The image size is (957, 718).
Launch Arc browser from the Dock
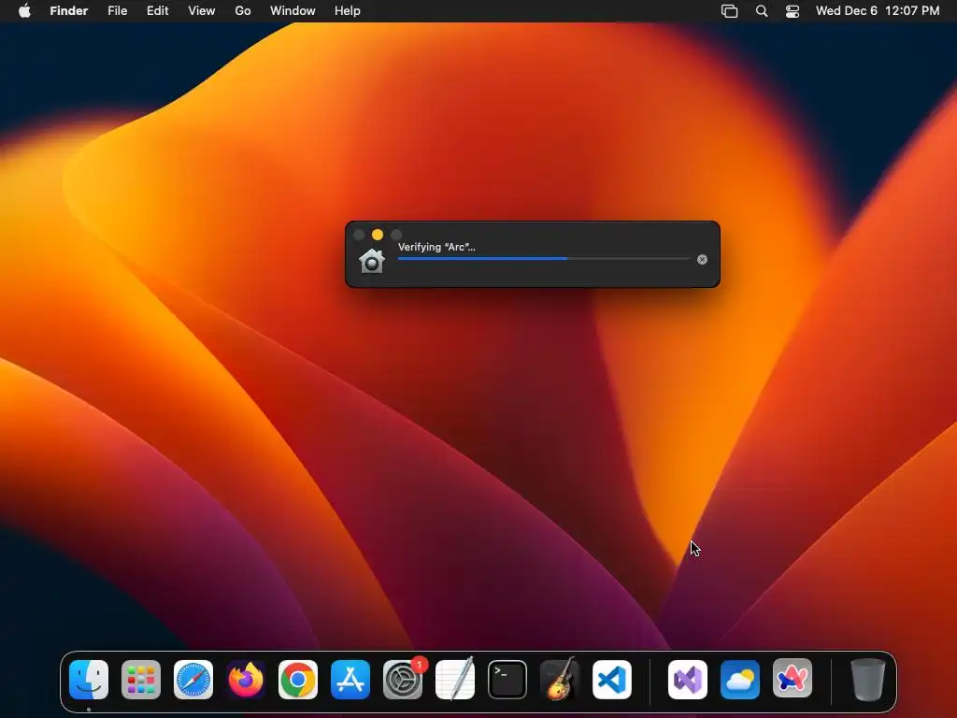tap(793, 680)
